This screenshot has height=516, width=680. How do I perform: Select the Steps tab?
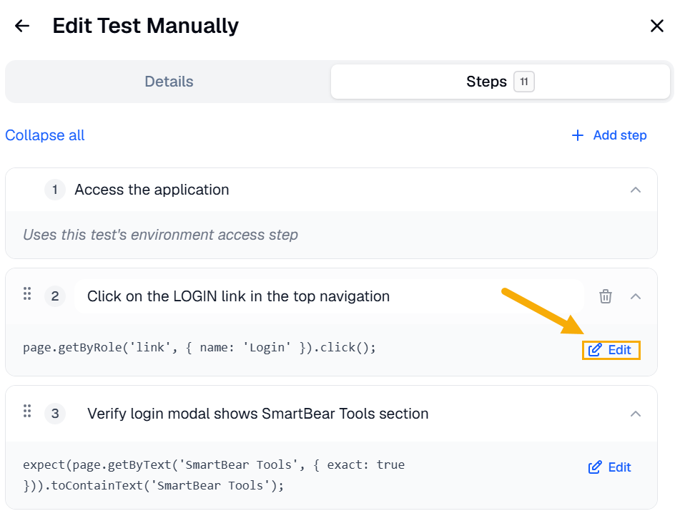[x=501, y=82]
